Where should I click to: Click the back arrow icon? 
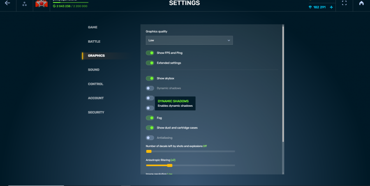7,3
